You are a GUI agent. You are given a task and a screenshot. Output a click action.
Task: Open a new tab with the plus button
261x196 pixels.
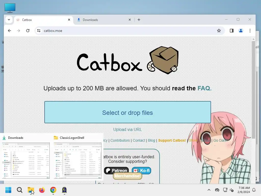tap(139, 20)
